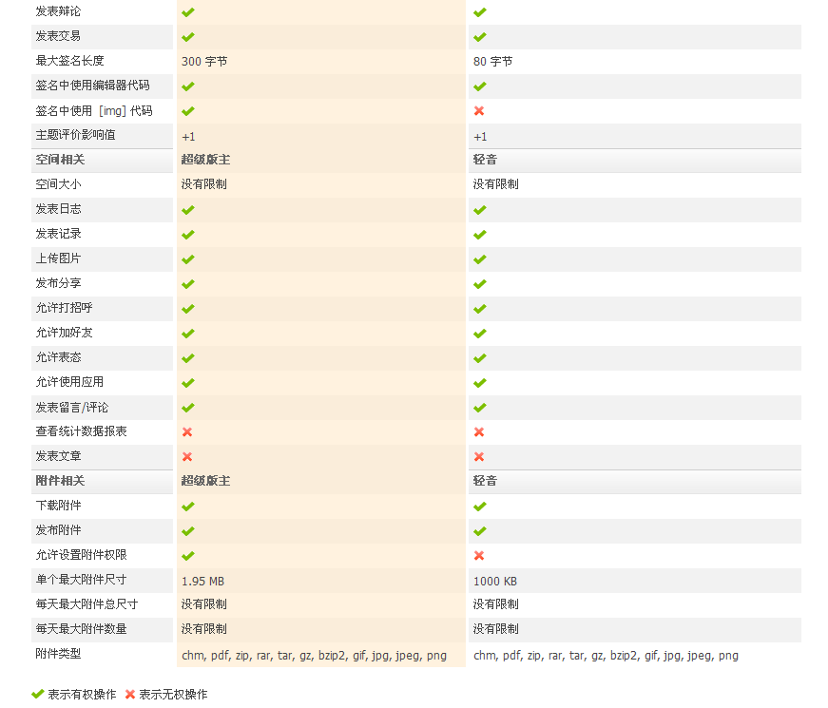This screenshot has width=828, height=708.
Task: Click +1 value in 超级版主 column
Action: (x=188, y=137)
